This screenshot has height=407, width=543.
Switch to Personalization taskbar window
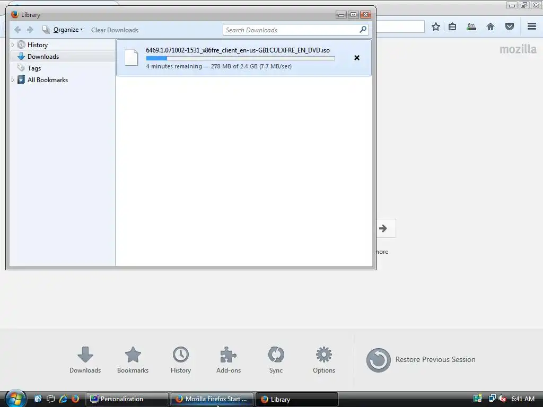click(x=127, y=399)
